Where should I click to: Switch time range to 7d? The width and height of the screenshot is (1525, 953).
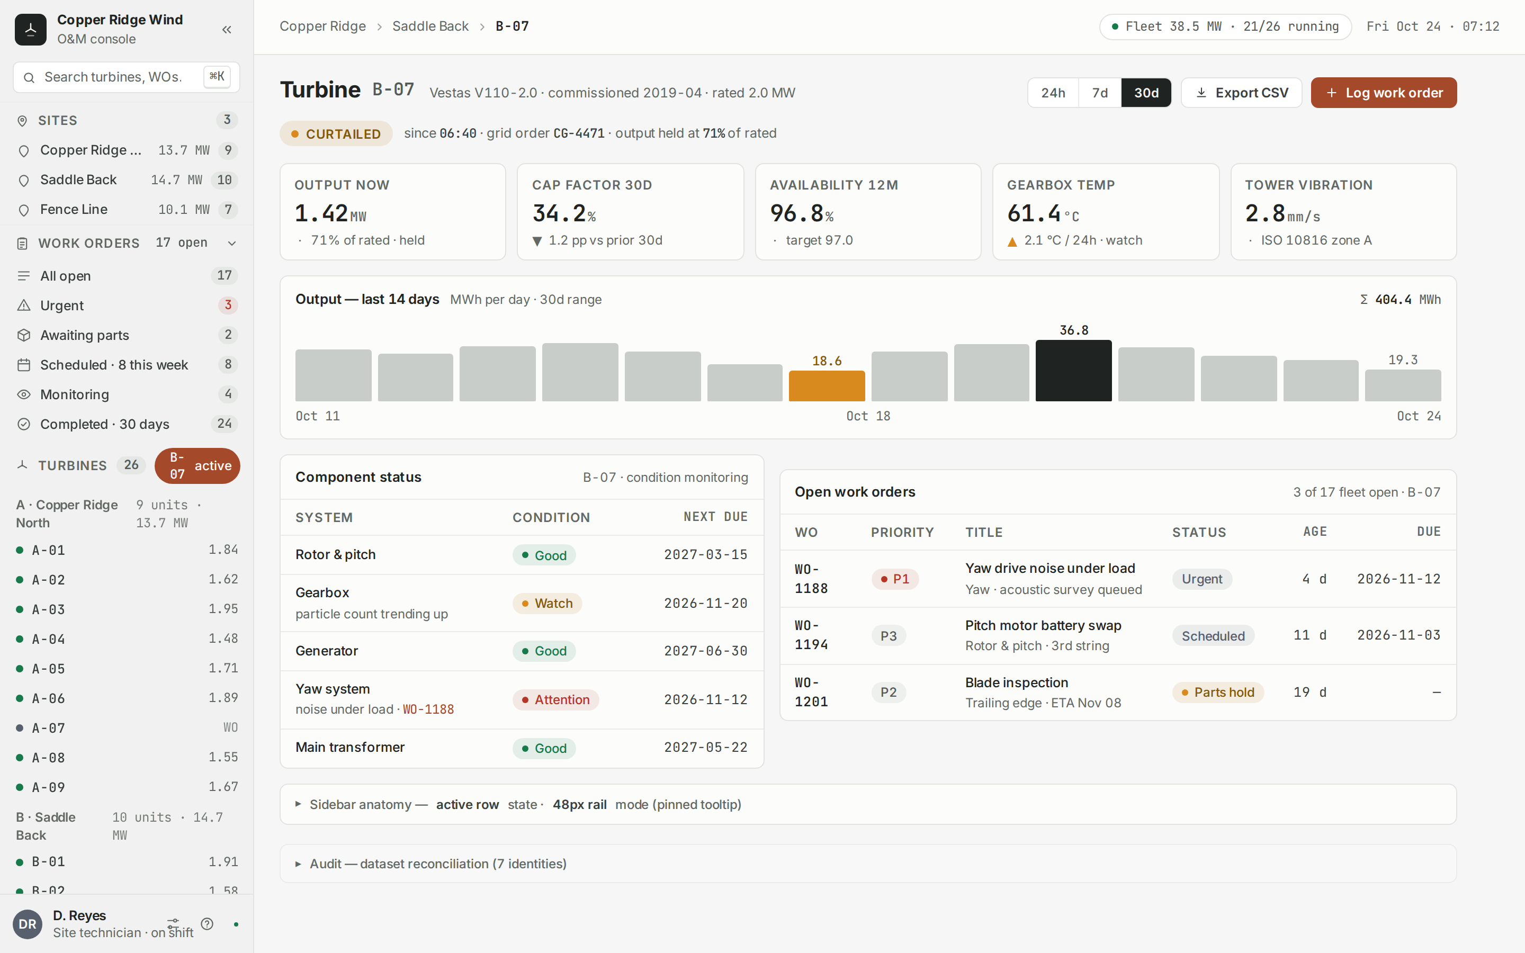click(1100, 93)
